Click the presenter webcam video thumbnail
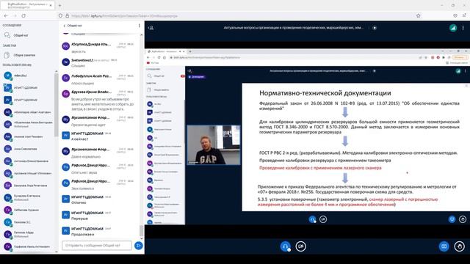The height and width of the screenshot is (264, 470). coord(214,145)
